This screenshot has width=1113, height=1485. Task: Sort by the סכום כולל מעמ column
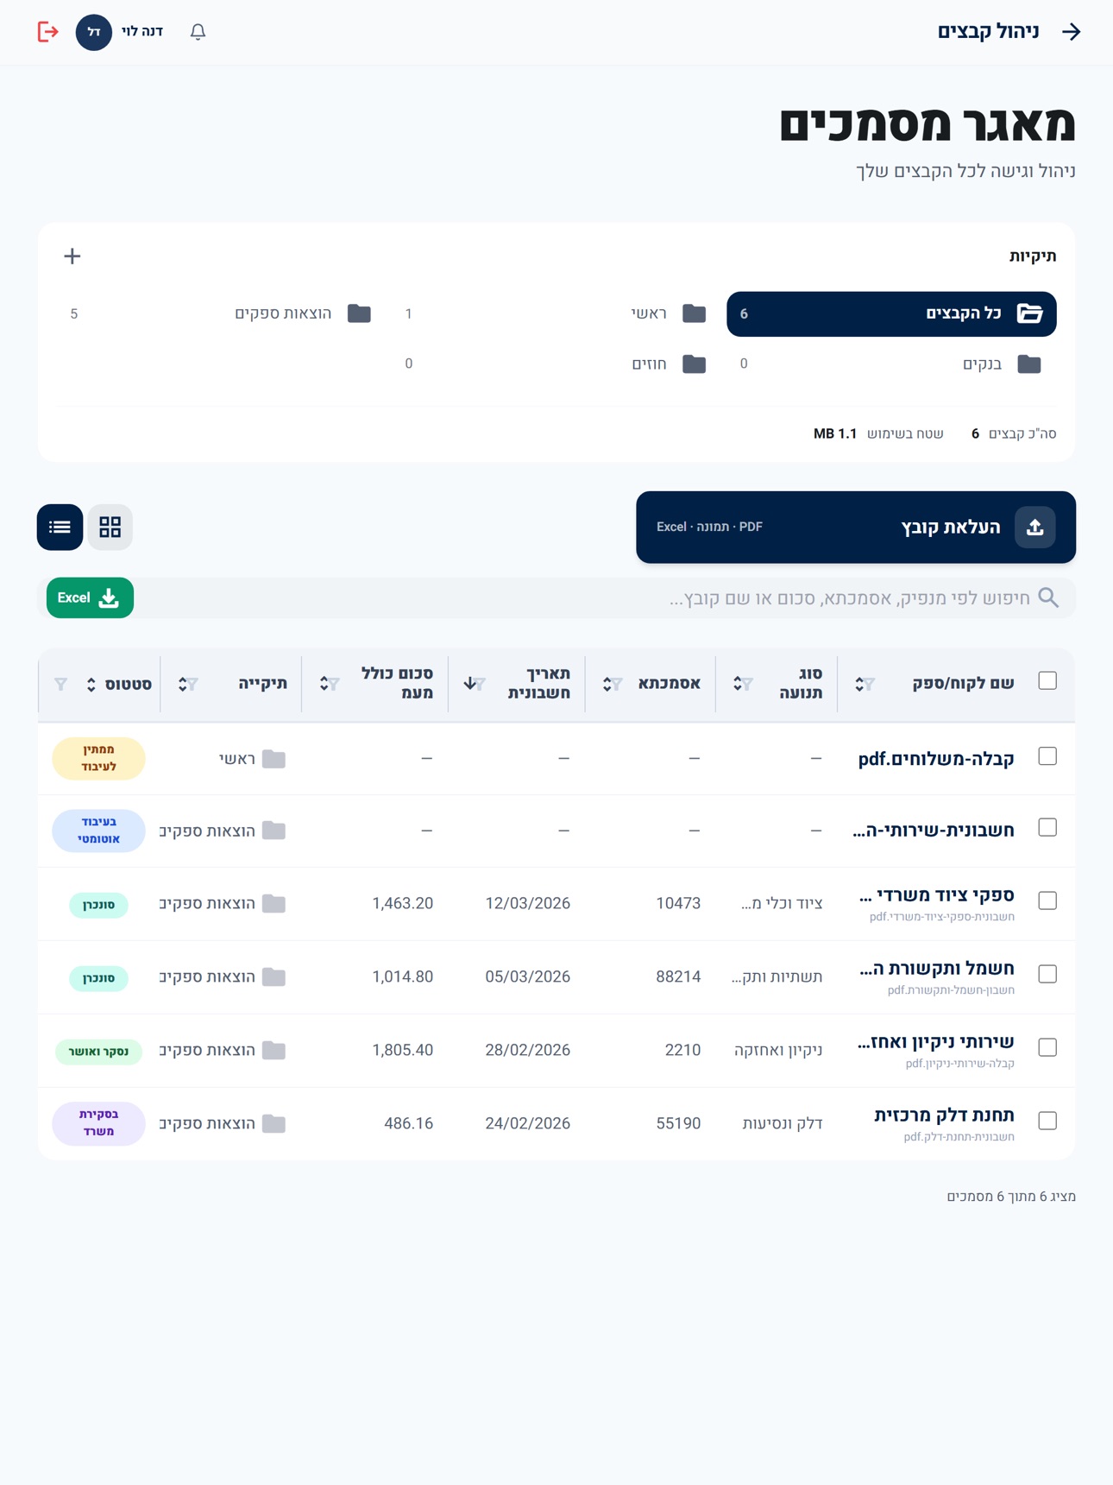coord(324,684)
